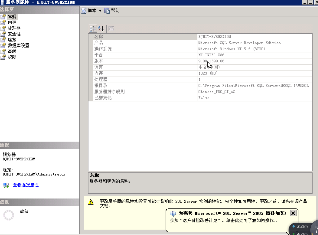Click the value 9.00.1399.06

[211, 61]
